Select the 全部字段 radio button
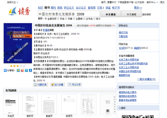 (x=46, y=19)
